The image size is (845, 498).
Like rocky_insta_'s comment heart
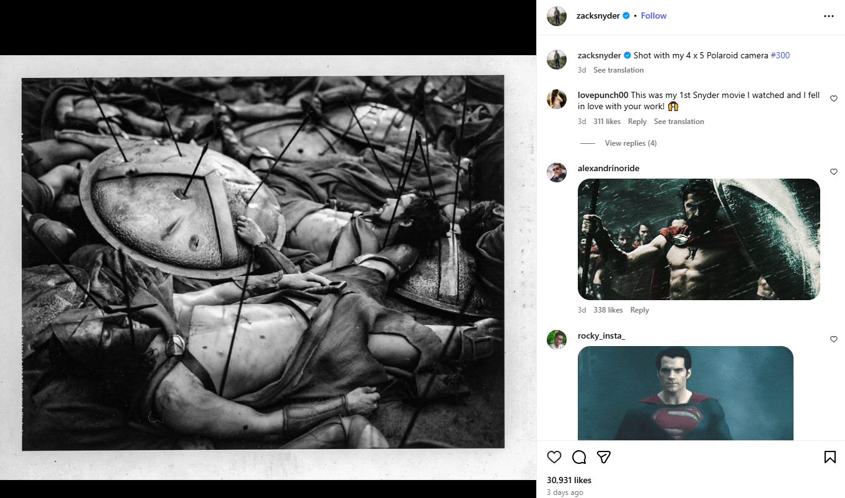pos(833,339)
